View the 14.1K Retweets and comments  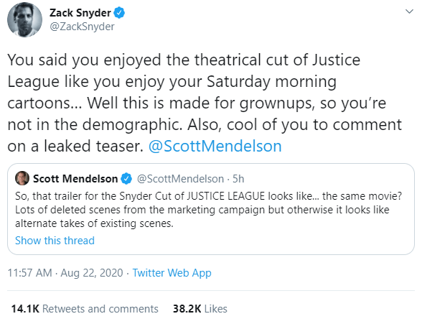click(x=85, y=309)
